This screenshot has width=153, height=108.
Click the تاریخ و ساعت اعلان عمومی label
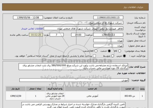(58, 18)
